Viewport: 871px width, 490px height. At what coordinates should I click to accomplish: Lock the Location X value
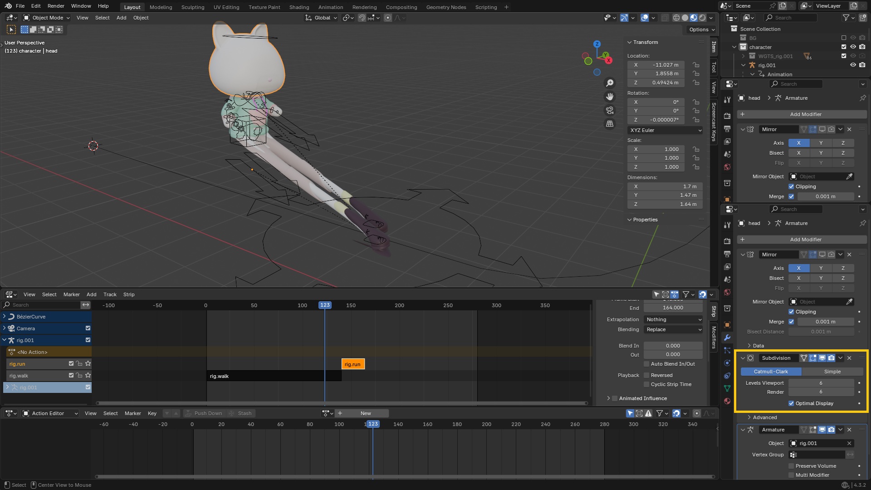(696, 65)
